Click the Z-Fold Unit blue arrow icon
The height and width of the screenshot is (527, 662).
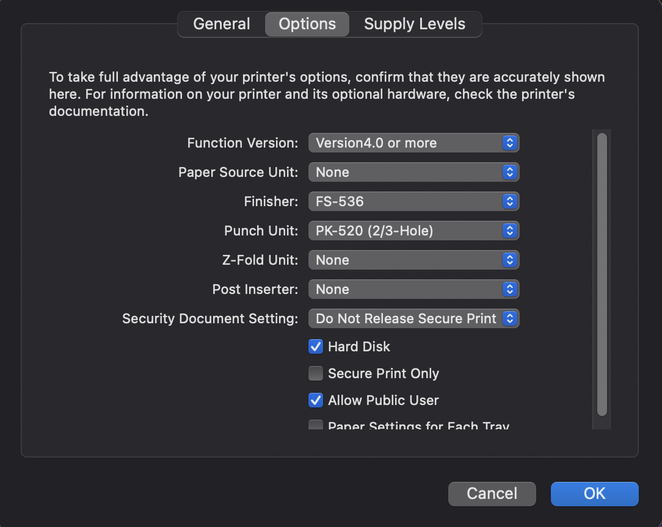click(510, 260)
